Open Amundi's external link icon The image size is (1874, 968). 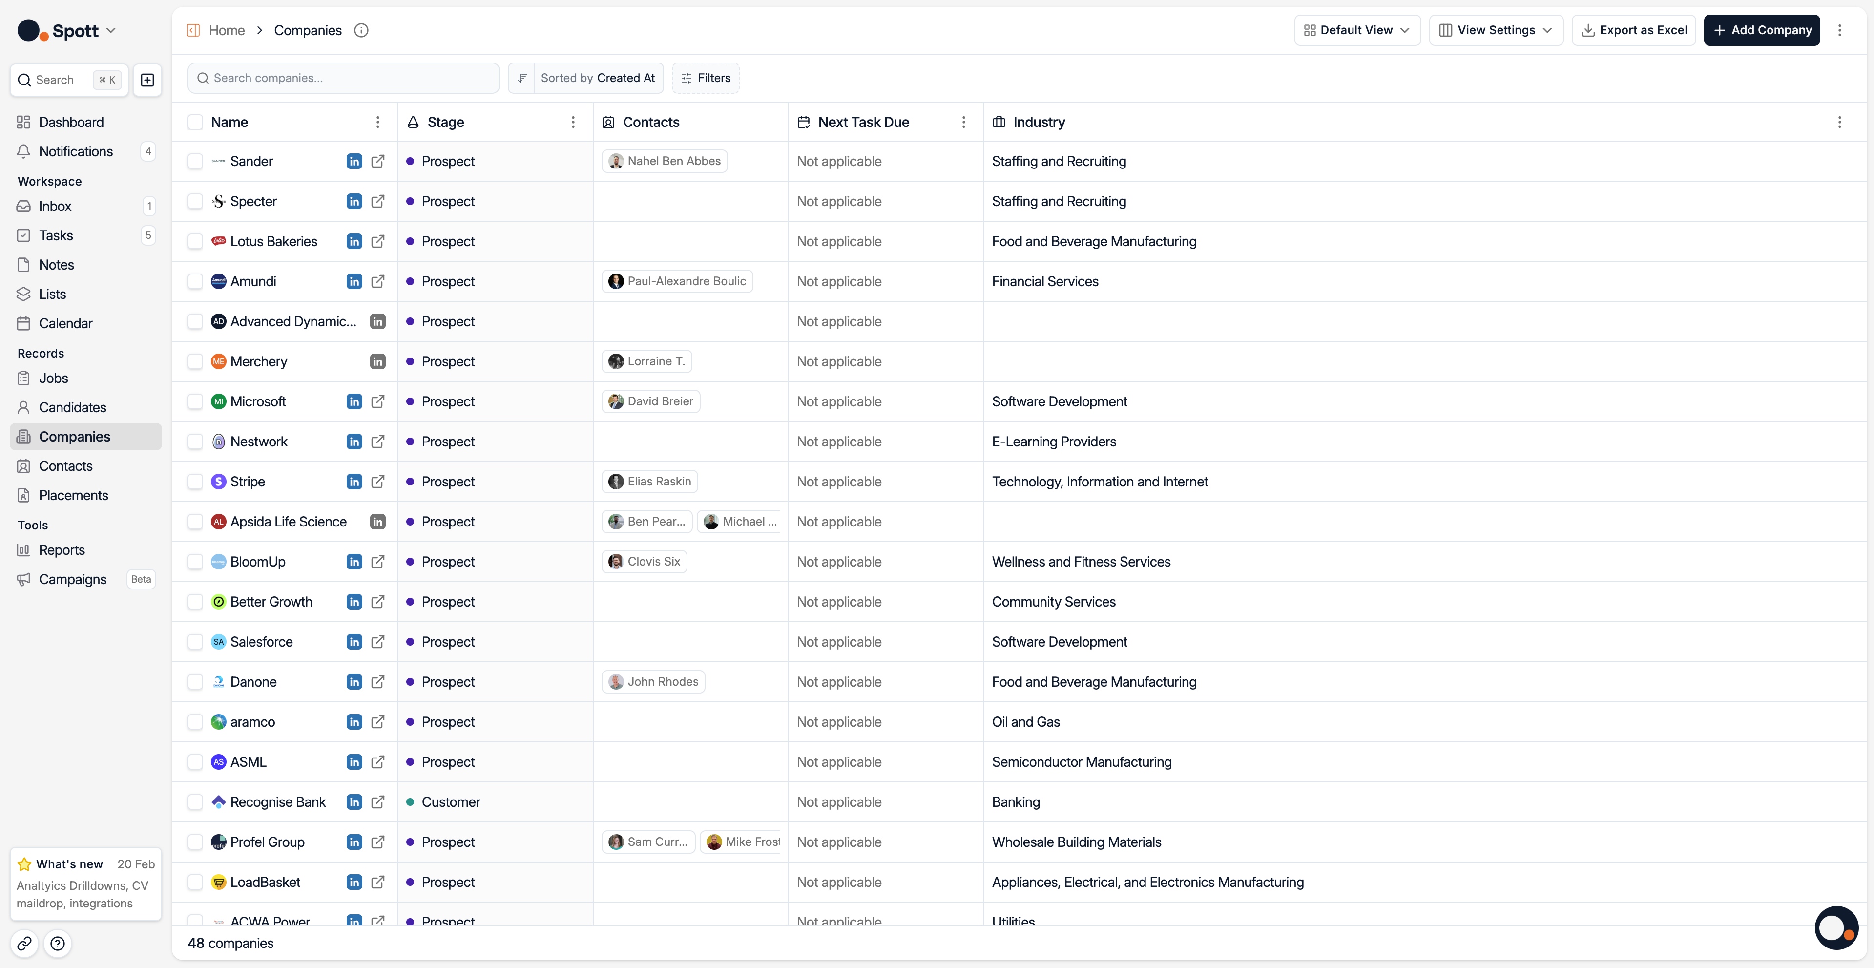pyautogui.click(x=377, y=282)
